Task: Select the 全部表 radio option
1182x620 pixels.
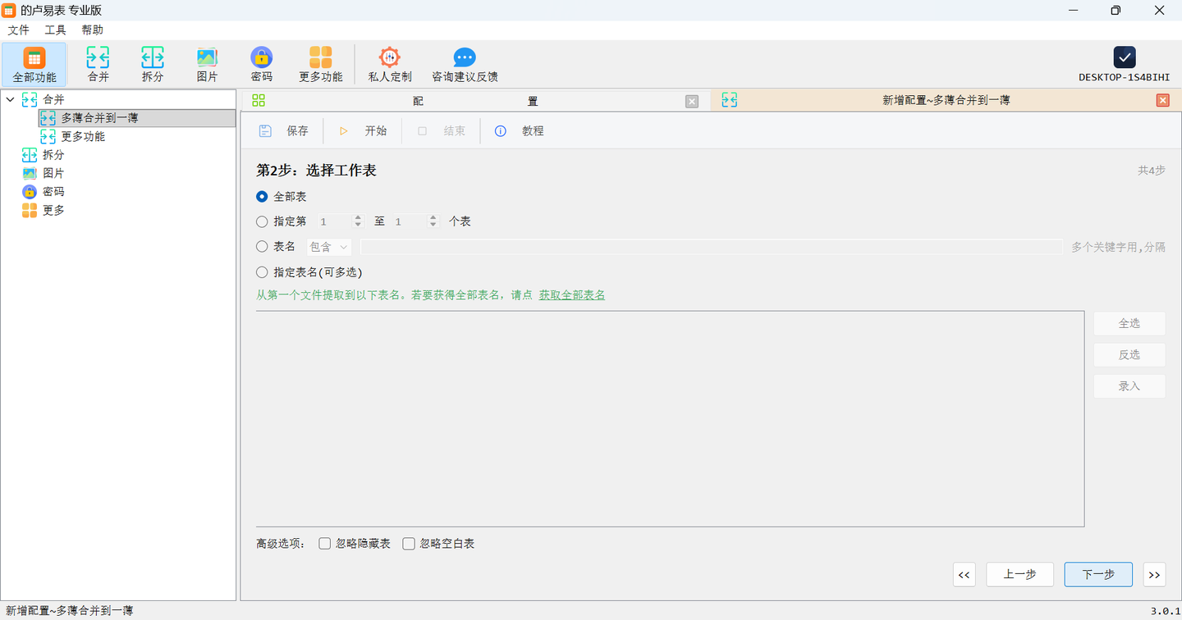Action: [262, 197]
